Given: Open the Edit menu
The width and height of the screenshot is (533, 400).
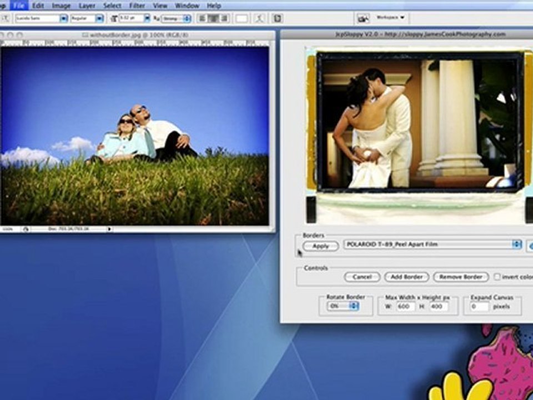Looking at the screenshot, I should 38,6.
